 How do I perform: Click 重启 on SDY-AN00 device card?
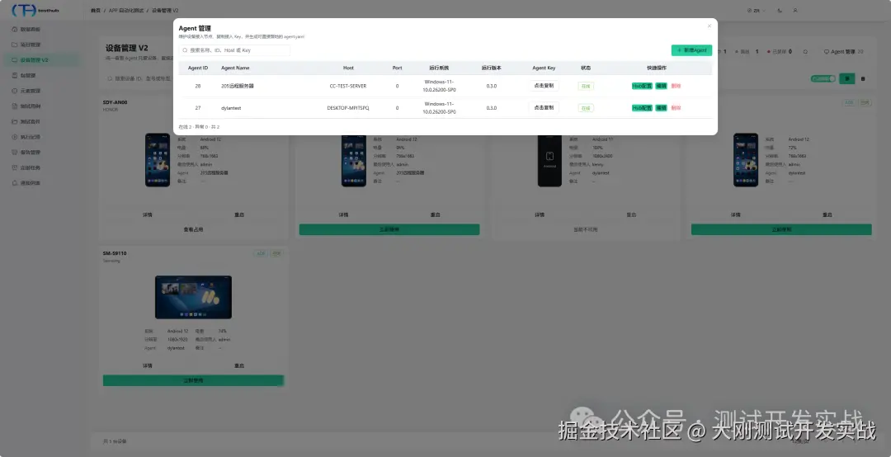pos(239,214)
